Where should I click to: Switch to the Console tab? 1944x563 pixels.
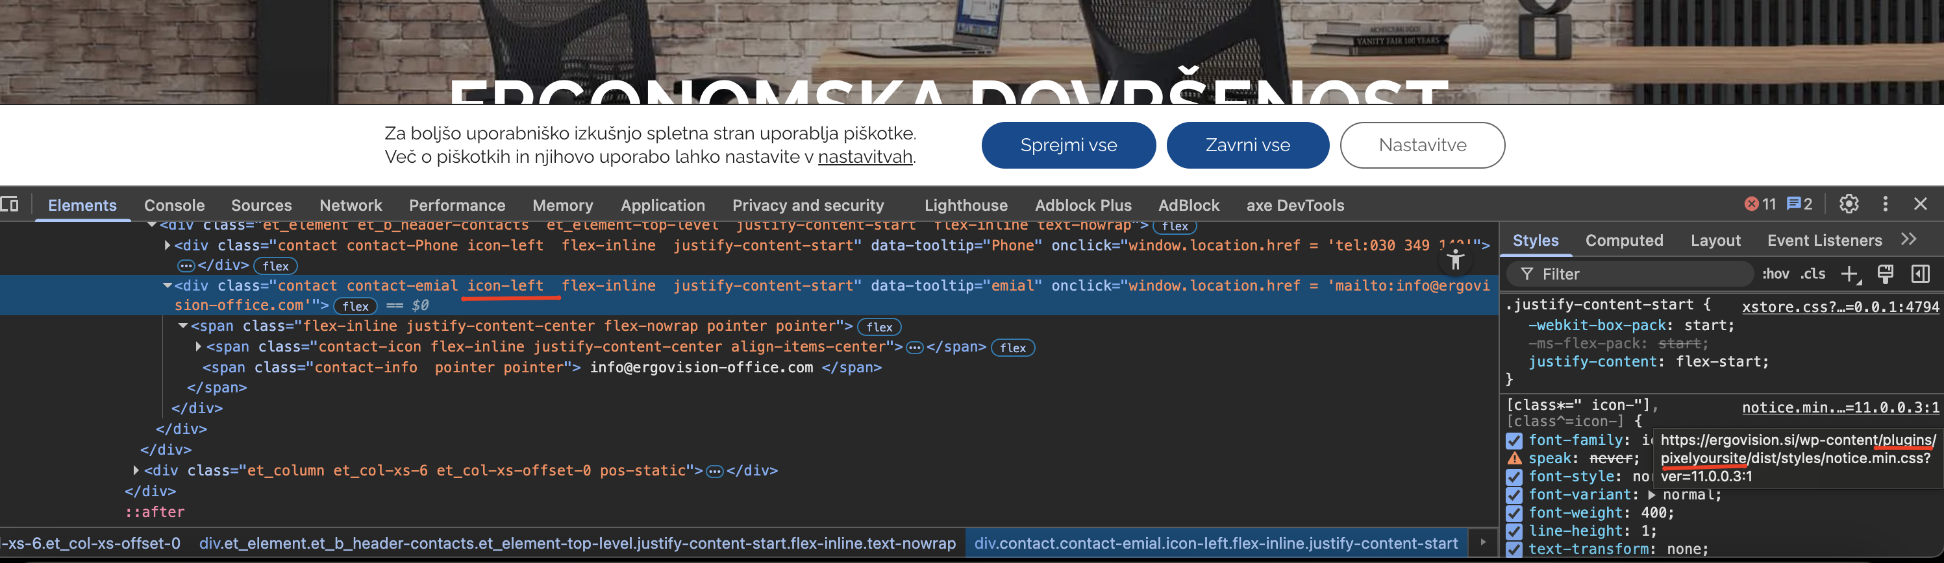coord(174,205)
